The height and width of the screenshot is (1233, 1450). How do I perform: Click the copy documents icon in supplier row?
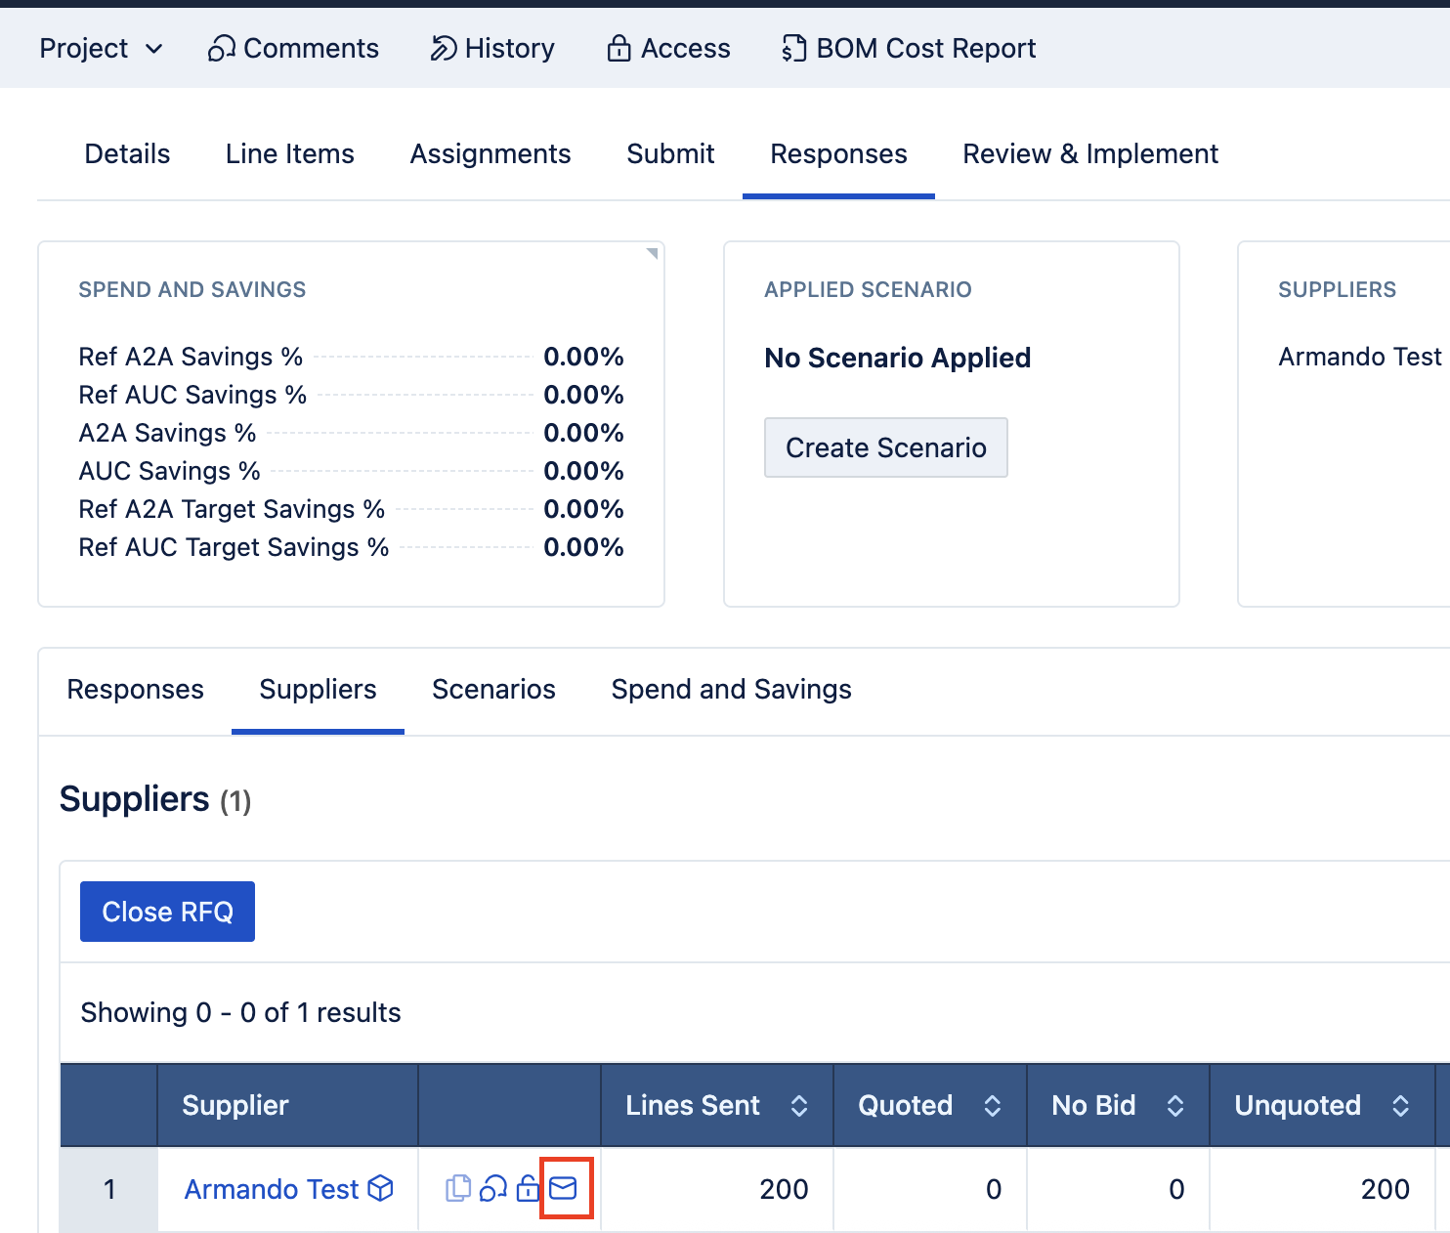point(457,1188)
